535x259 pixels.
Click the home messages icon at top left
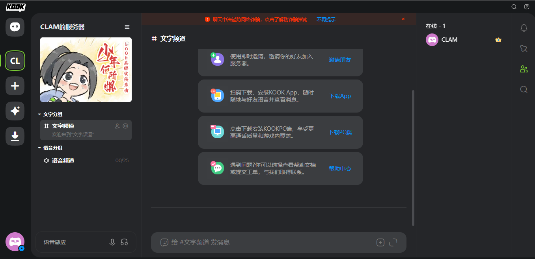pos(15,27)
